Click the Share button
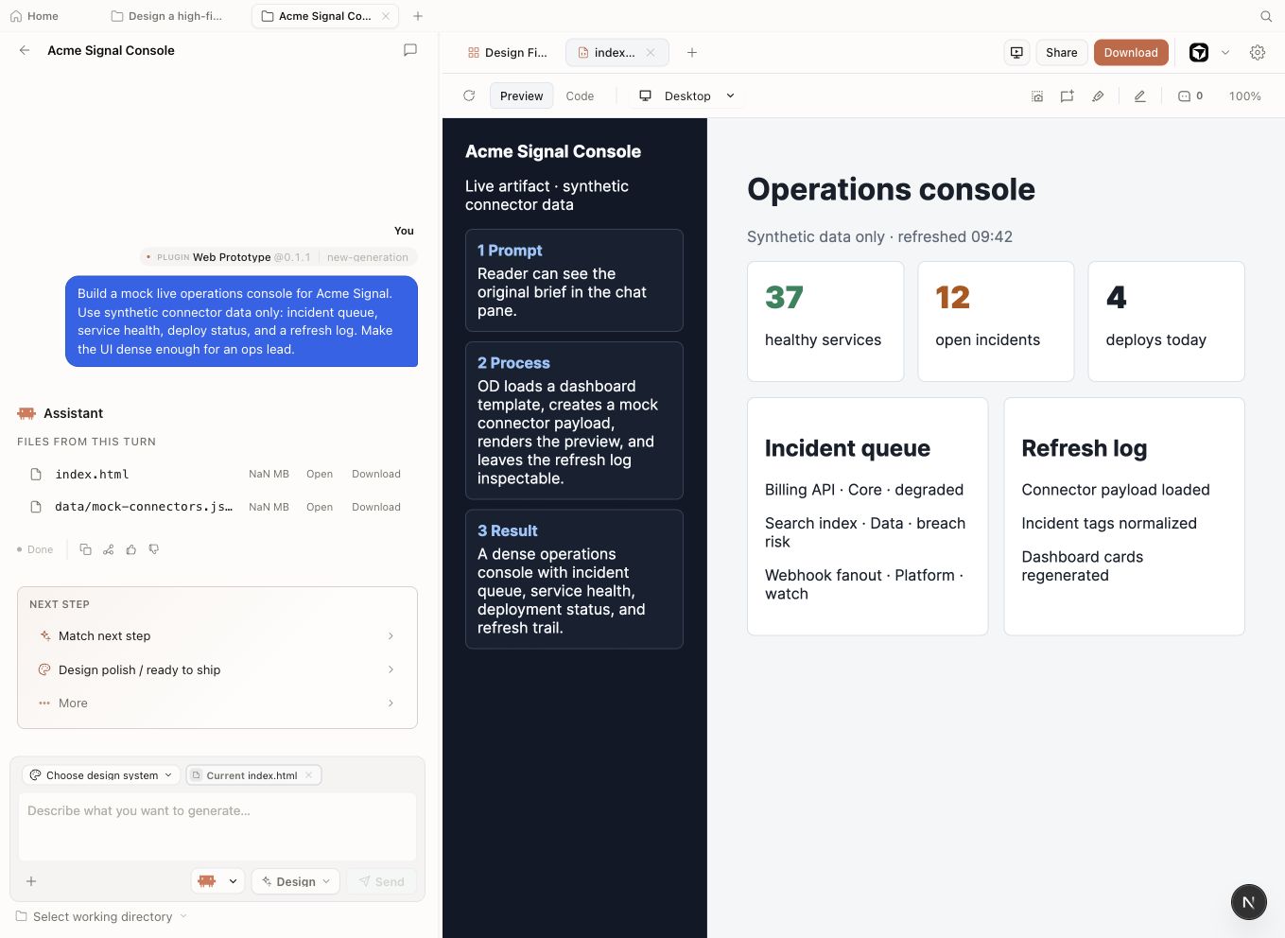Screen dimensions: 1285x938 tap(1061, 53)
